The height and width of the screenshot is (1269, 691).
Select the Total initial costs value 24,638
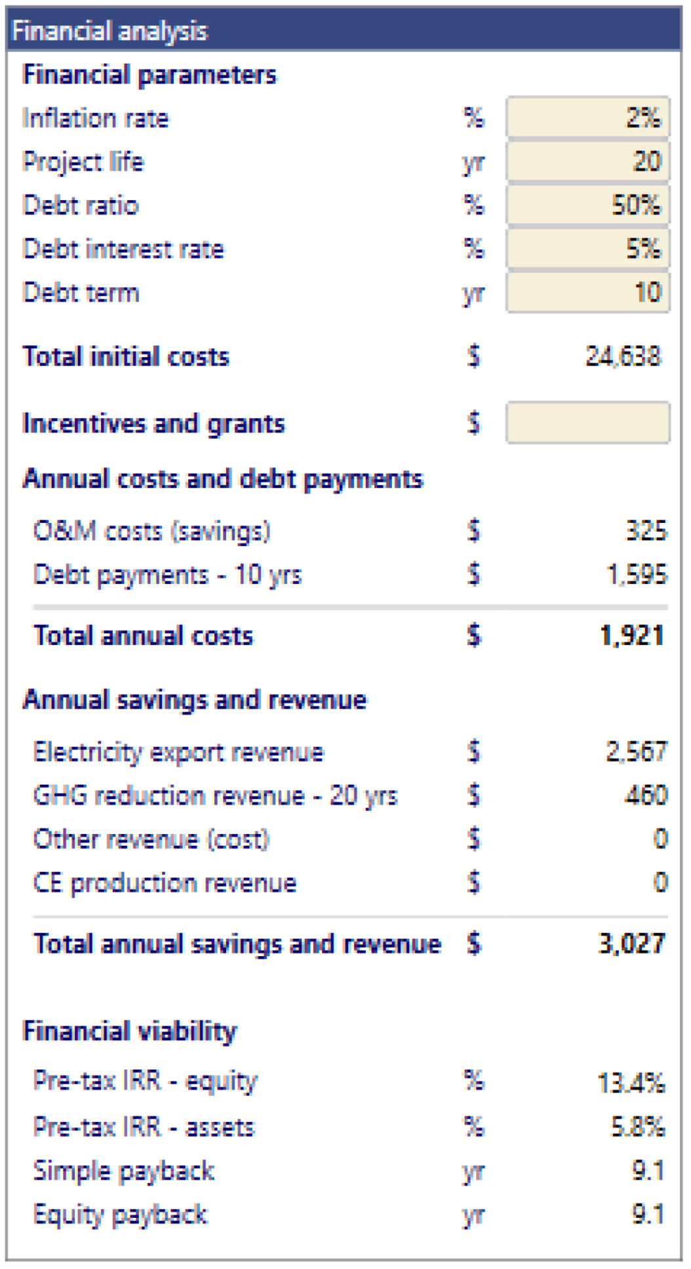[623, 356]
